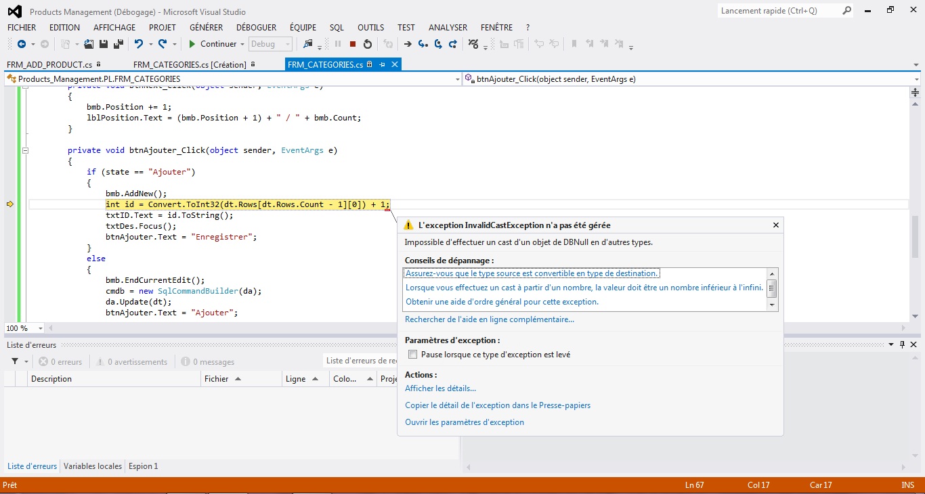The height and width of the screenshot is (494, 925).
Task: Toggle the 0 messages filter
Action: 208,362
